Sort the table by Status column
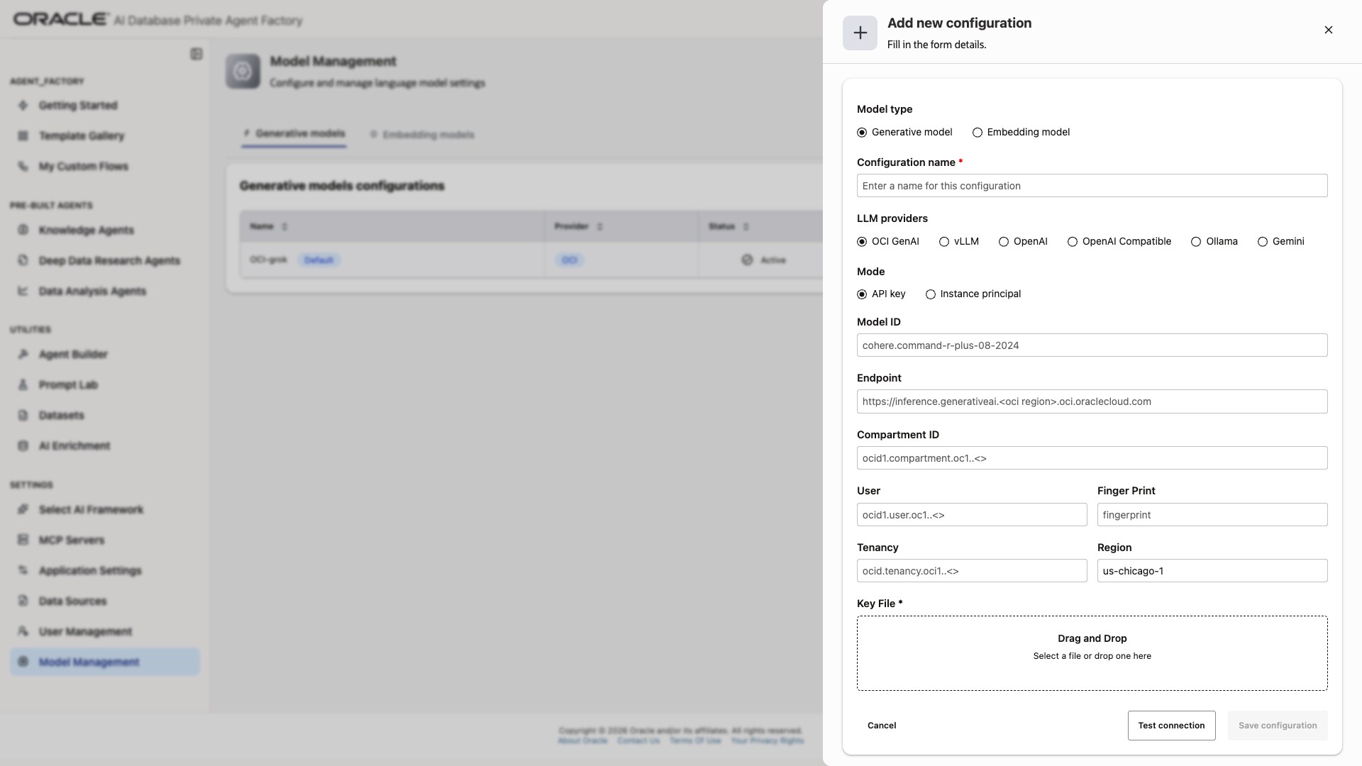This screenshot has width=1362, height=766. click(x=746, y=227)
